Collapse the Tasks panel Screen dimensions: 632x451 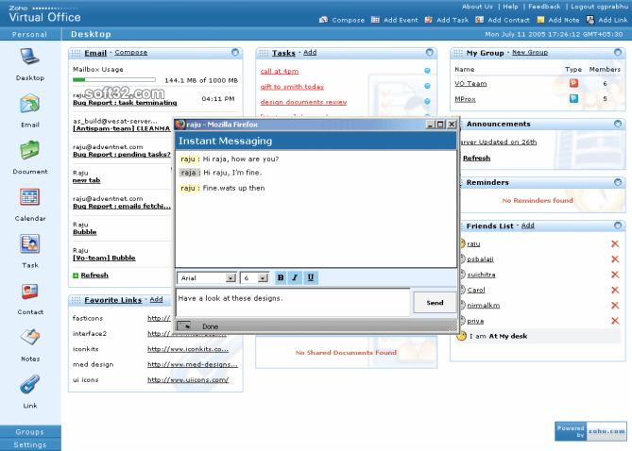tap(429, 52)
